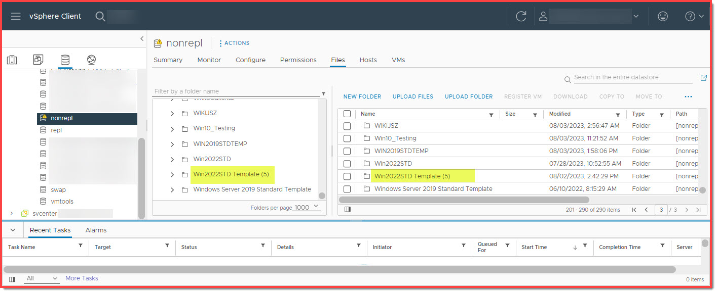The width and height of the screenshot is (717, 293).
Task: Open the Networking inventory globe icon
Action: click(x=91, y=60)
